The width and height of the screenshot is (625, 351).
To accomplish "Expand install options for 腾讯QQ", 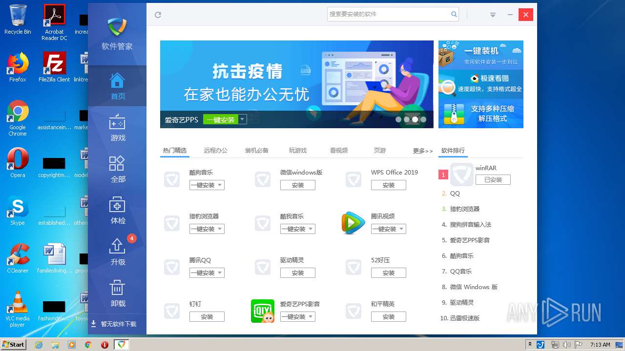I will click(220, 273).
